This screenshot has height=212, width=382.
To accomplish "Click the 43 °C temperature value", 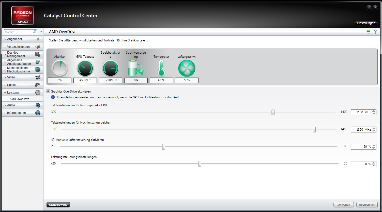I will coord(161,80).
